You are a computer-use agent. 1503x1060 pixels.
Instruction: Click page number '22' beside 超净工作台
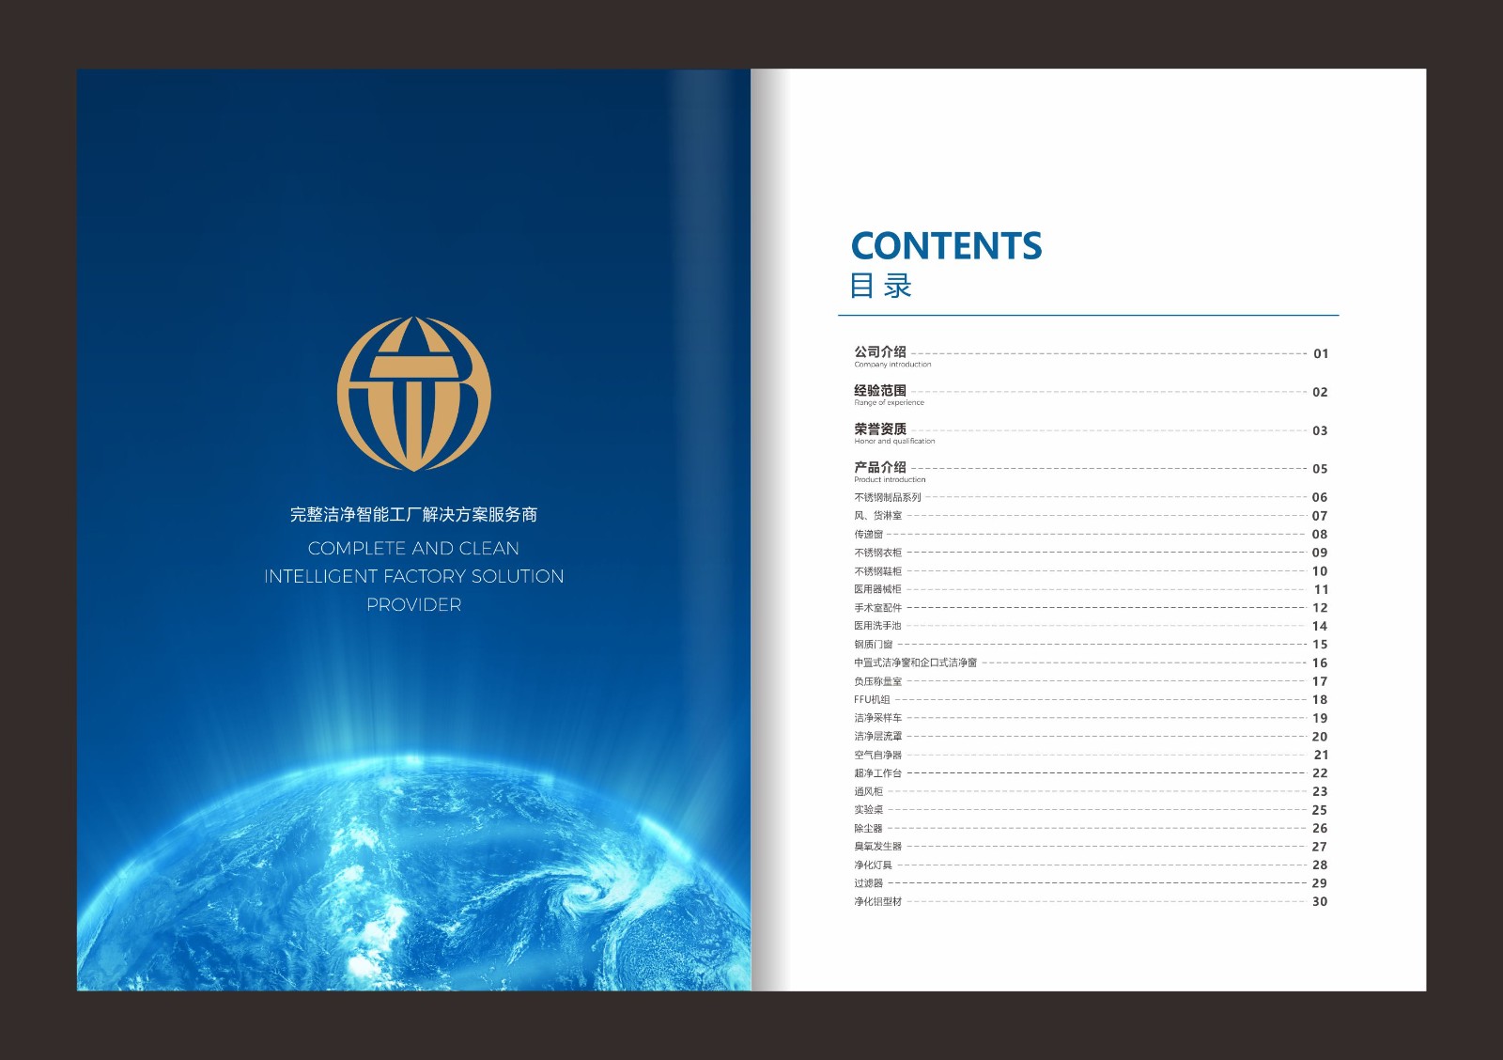[1320, 773]
